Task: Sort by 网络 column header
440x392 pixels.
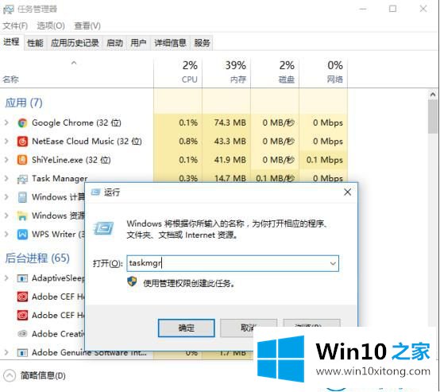Action: point(323,72)
